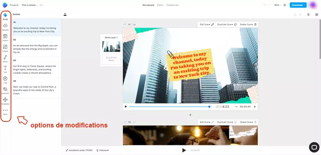The height and width of the screenshot is (155, 321).
Task: Select scene #1 script text
Action: pyautogui.click(x=35, y=30)
